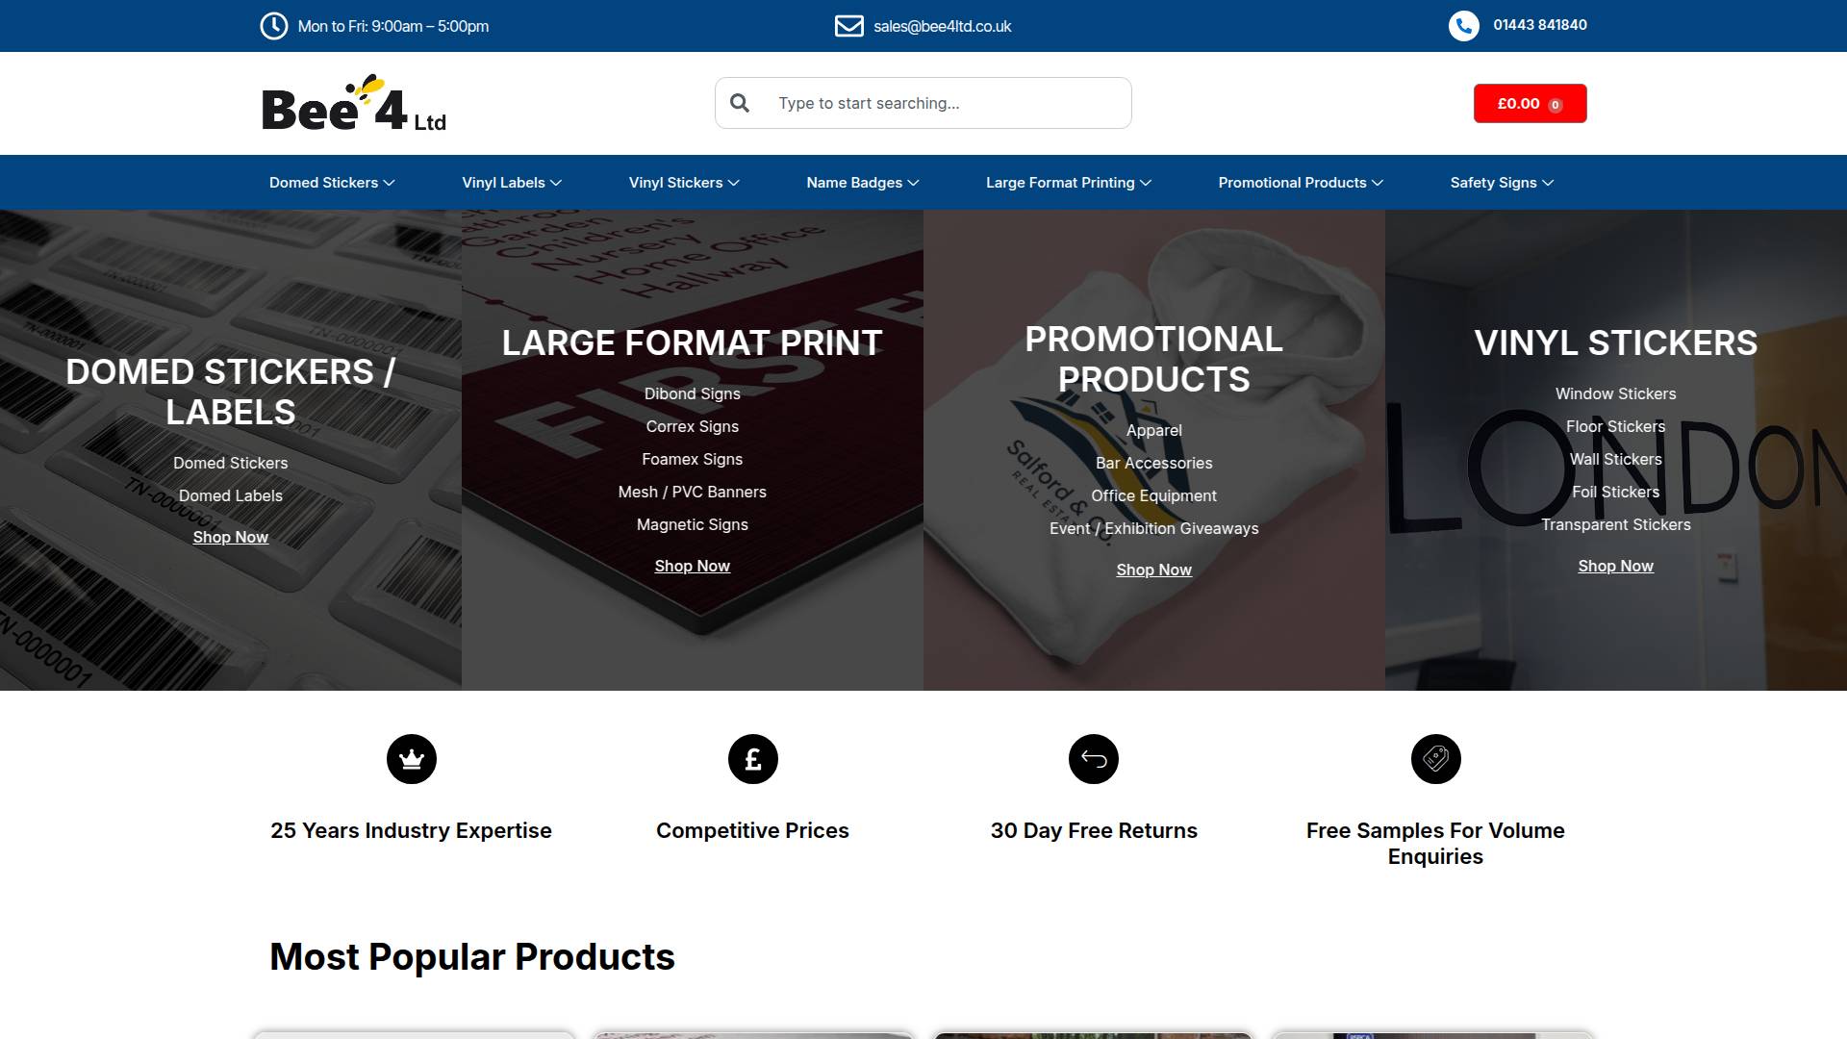Open the red £0.00 cart button
1847x1039 pixels.
pos(1530,104)
